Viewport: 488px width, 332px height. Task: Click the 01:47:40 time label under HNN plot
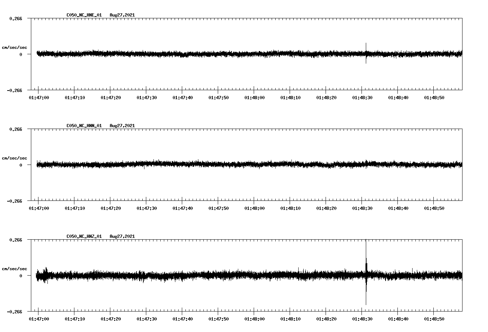point(183,208)
